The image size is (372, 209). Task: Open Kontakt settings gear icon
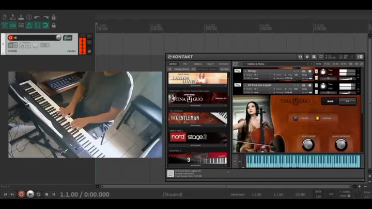(307, 57)
